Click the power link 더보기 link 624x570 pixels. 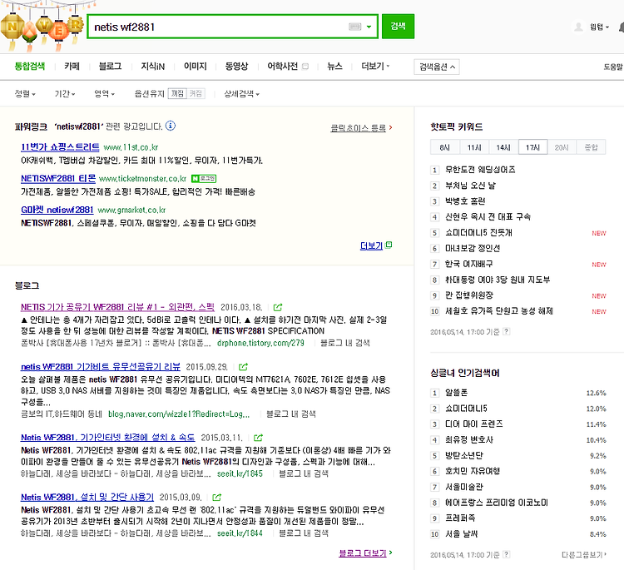(x=371, y=245)
